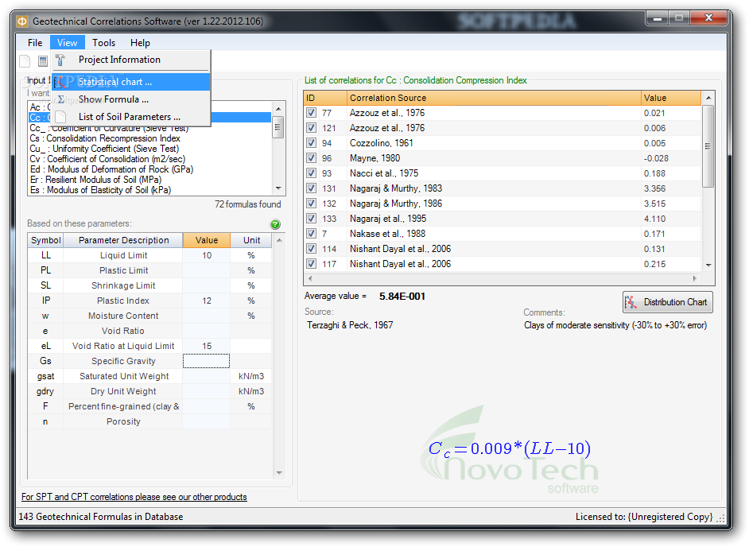Open the Help menu
This screenshot has width=749, height=547.
[x=140, y=42]
